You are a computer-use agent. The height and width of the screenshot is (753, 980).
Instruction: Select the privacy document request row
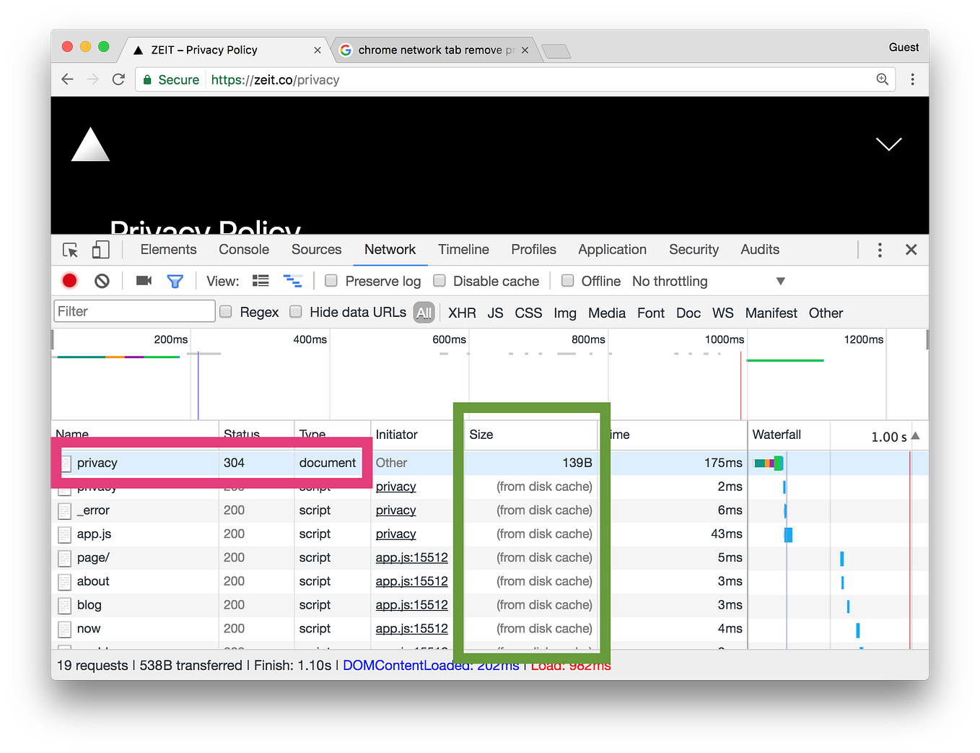(x=489, y=463)
